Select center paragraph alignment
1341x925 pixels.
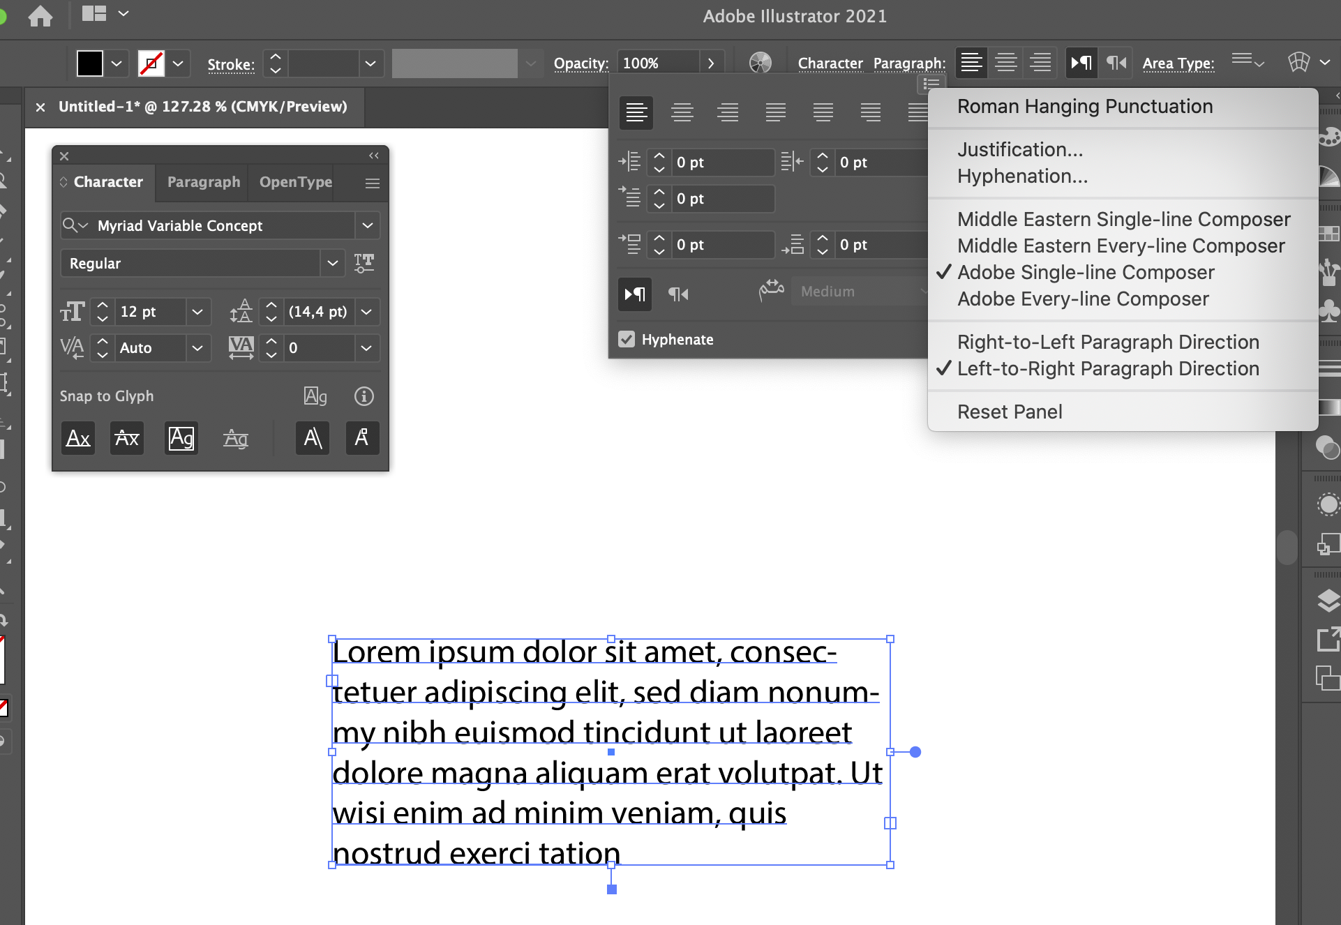pyautogui.click(x=682, y=112)
